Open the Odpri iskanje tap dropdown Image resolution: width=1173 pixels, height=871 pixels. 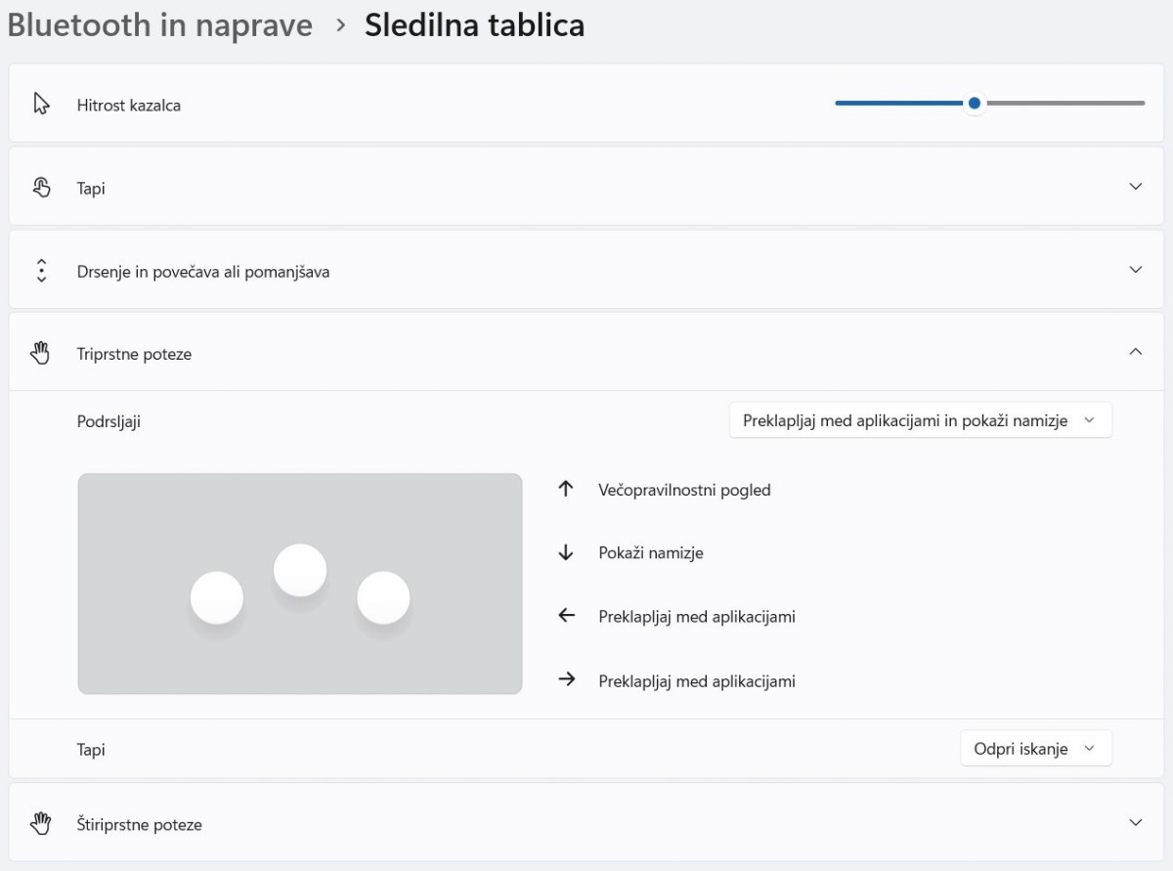(x=1035, y=749)
